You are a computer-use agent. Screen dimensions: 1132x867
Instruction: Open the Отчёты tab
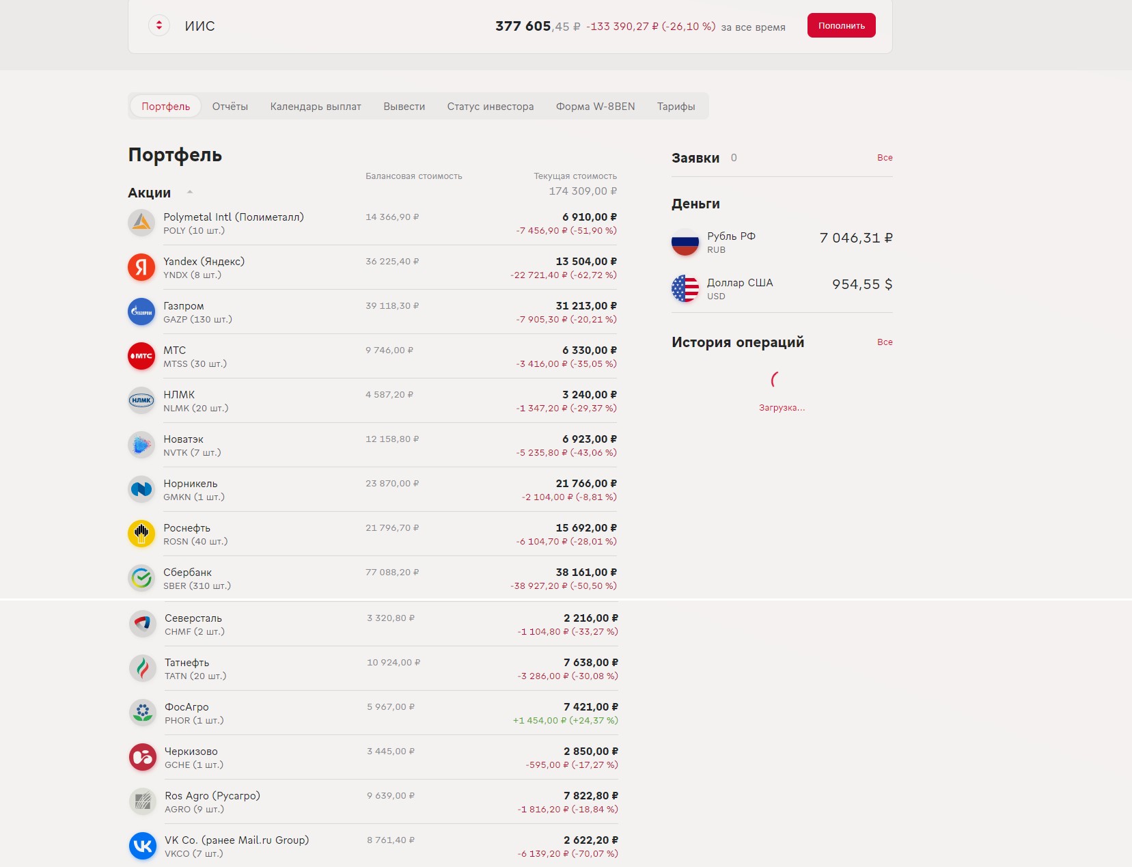tap(230, 107)
